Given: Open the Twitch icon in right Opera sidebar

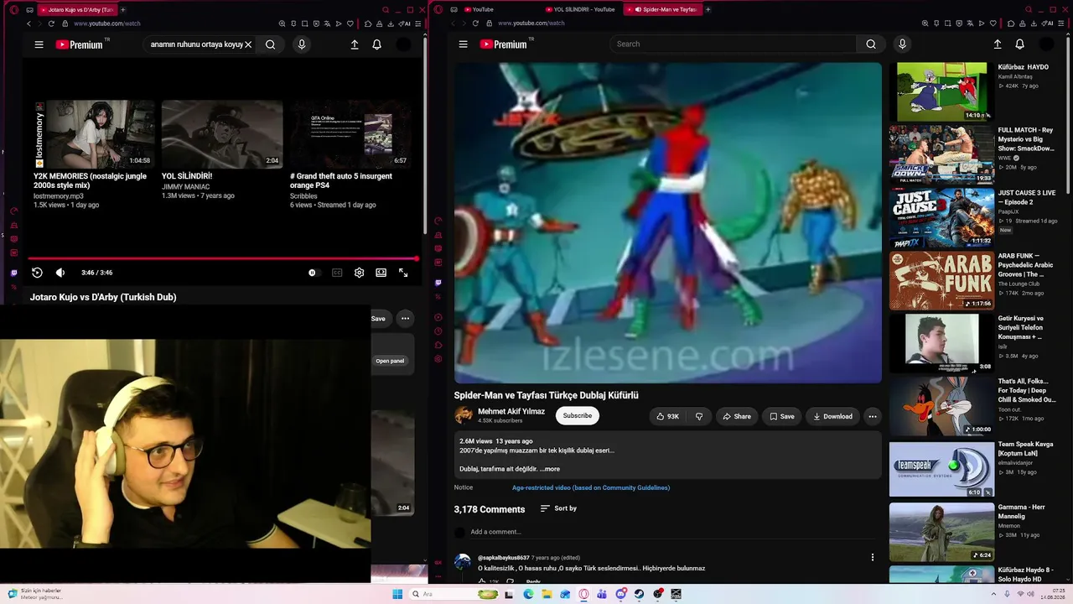Looking at the screenshot, I should (x=438, y=283).
